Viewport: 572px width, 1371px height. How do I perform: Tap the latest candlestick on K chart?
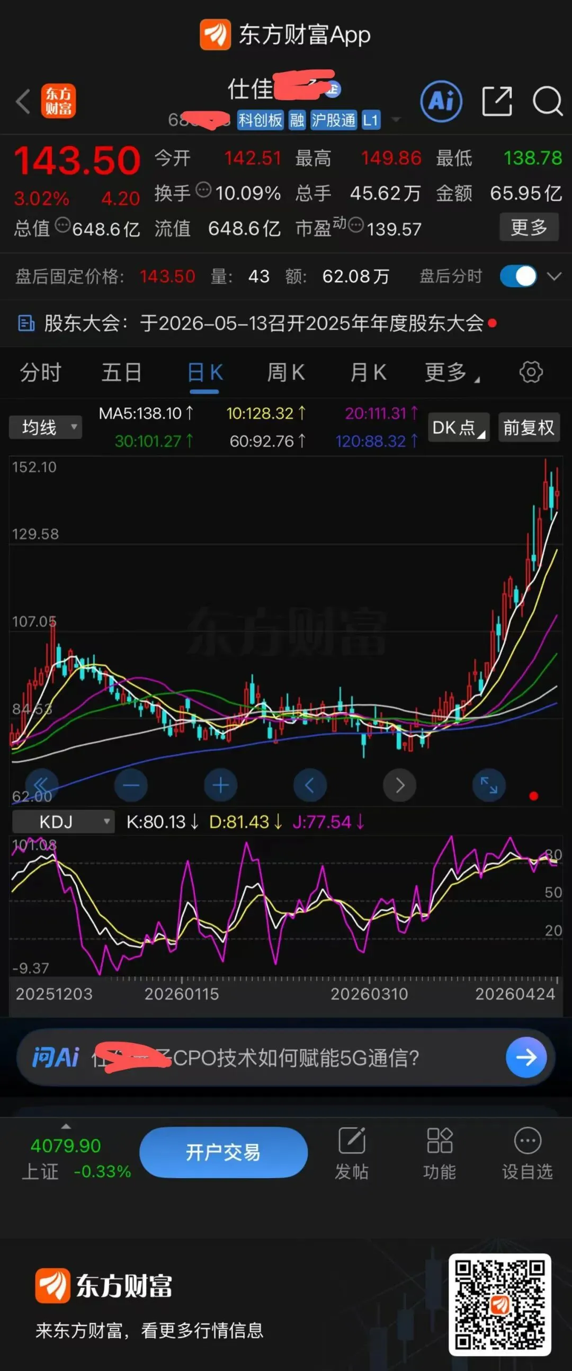pyautogui.click(x=557, y=492)
